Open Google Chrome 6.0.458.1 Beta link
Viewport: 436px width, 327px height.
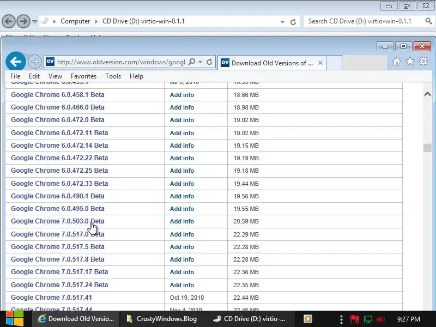tap(58, 94)
